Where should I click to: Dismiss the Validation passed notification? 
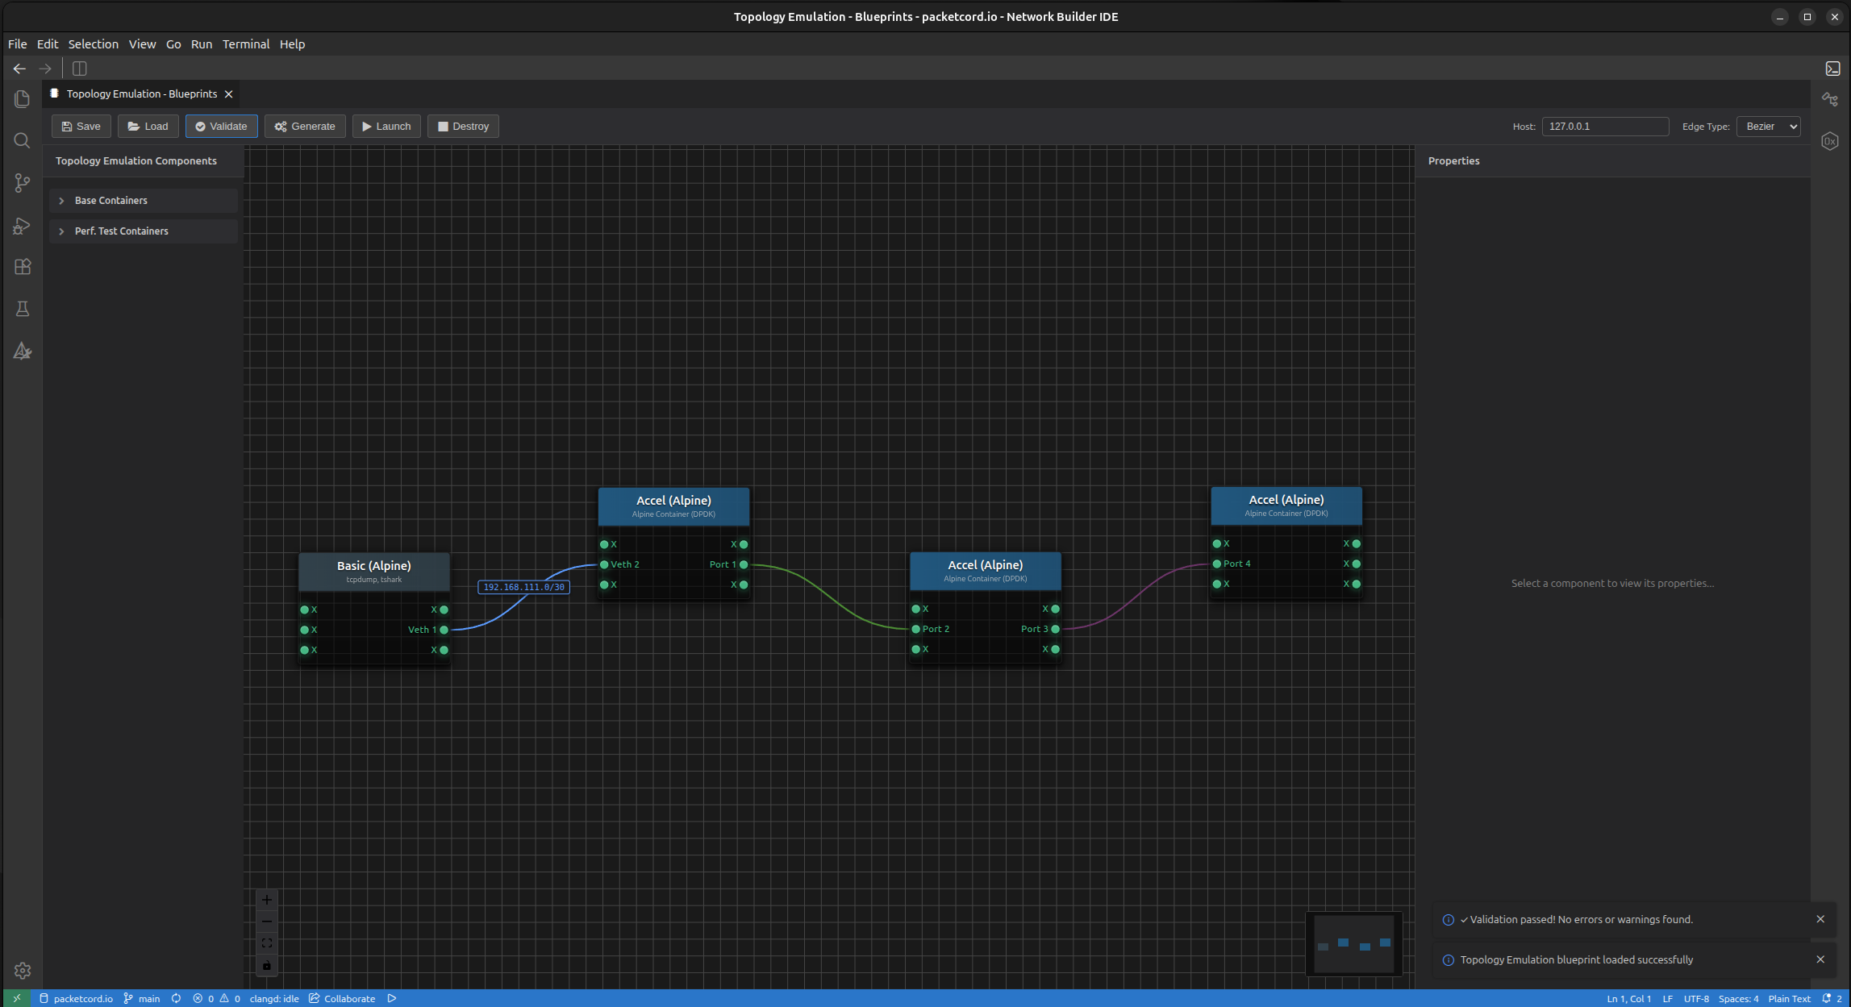[x=1820, y=919]
